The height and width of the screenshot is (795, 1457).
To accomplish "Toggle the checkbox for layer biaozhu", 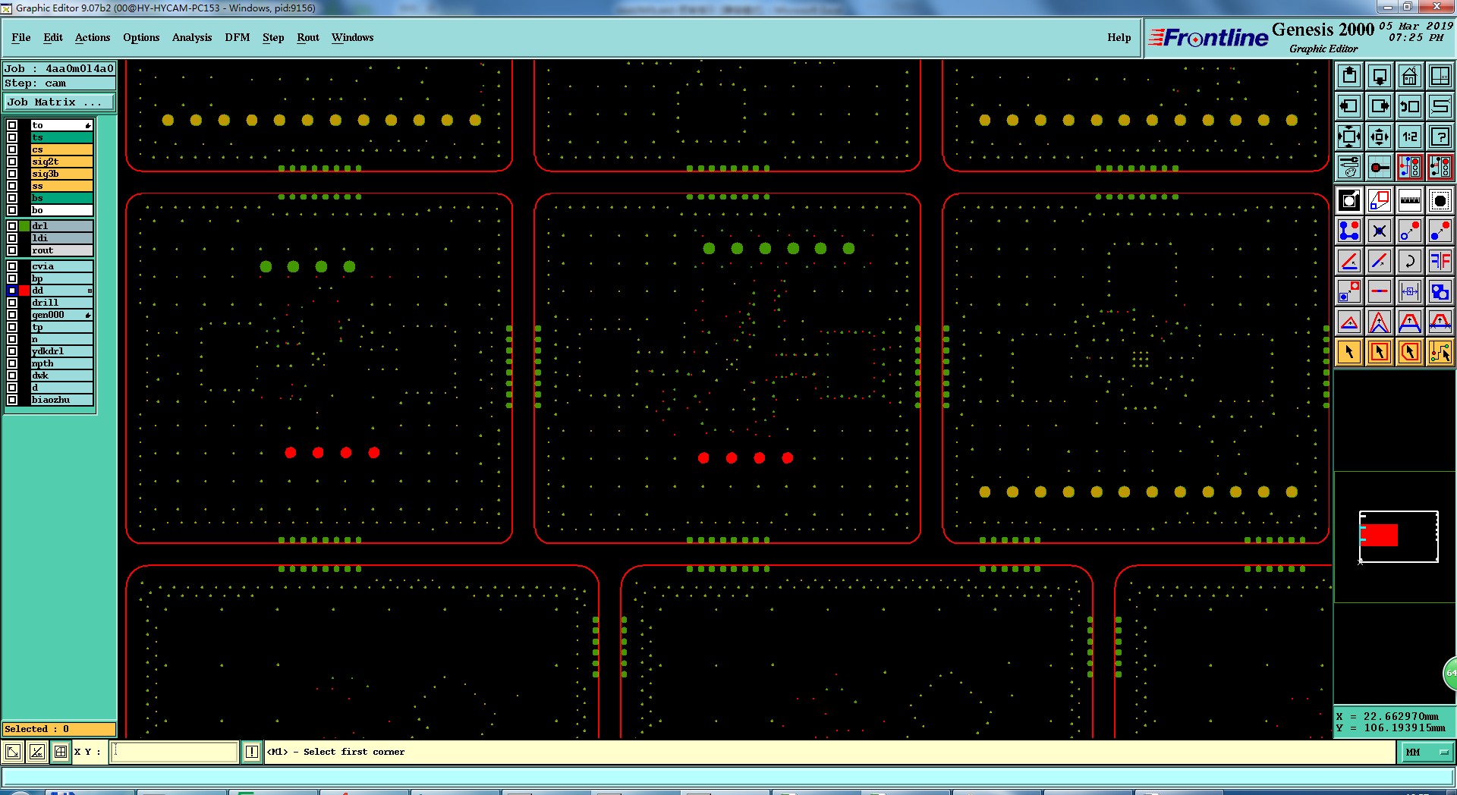I will pyautogui.click(x=12, y=400).
